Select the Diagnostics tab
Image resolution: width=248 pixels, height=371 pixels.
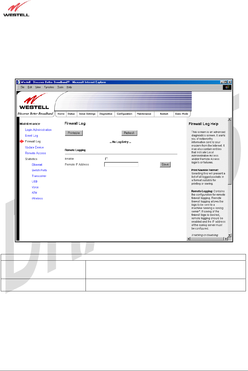pyautogui.click(x=106, y=114)
